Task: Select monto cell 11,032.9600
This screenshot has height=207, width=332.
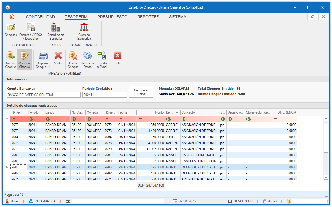Action: click(x=151, y=149)
